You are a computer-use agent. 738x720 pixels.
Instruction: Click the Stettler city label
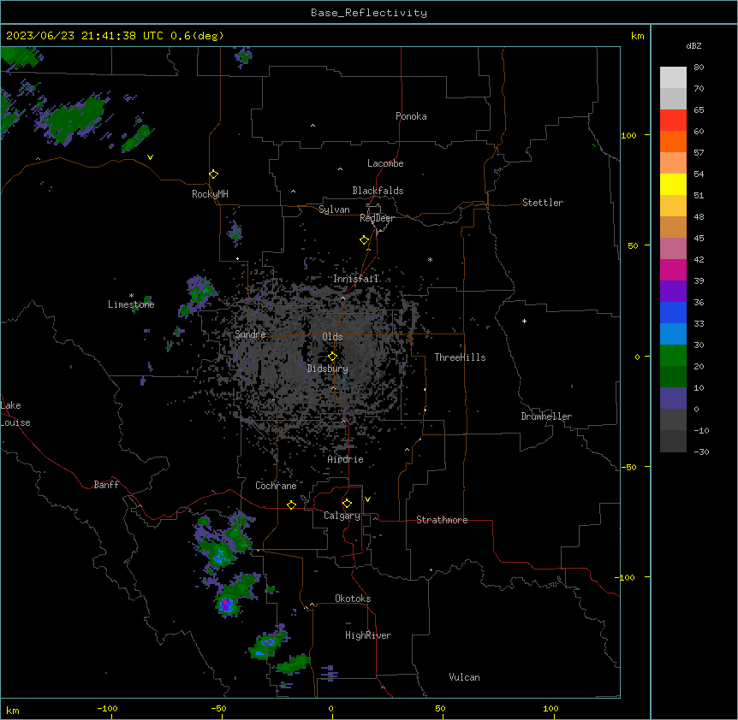[x=543, y=203]
